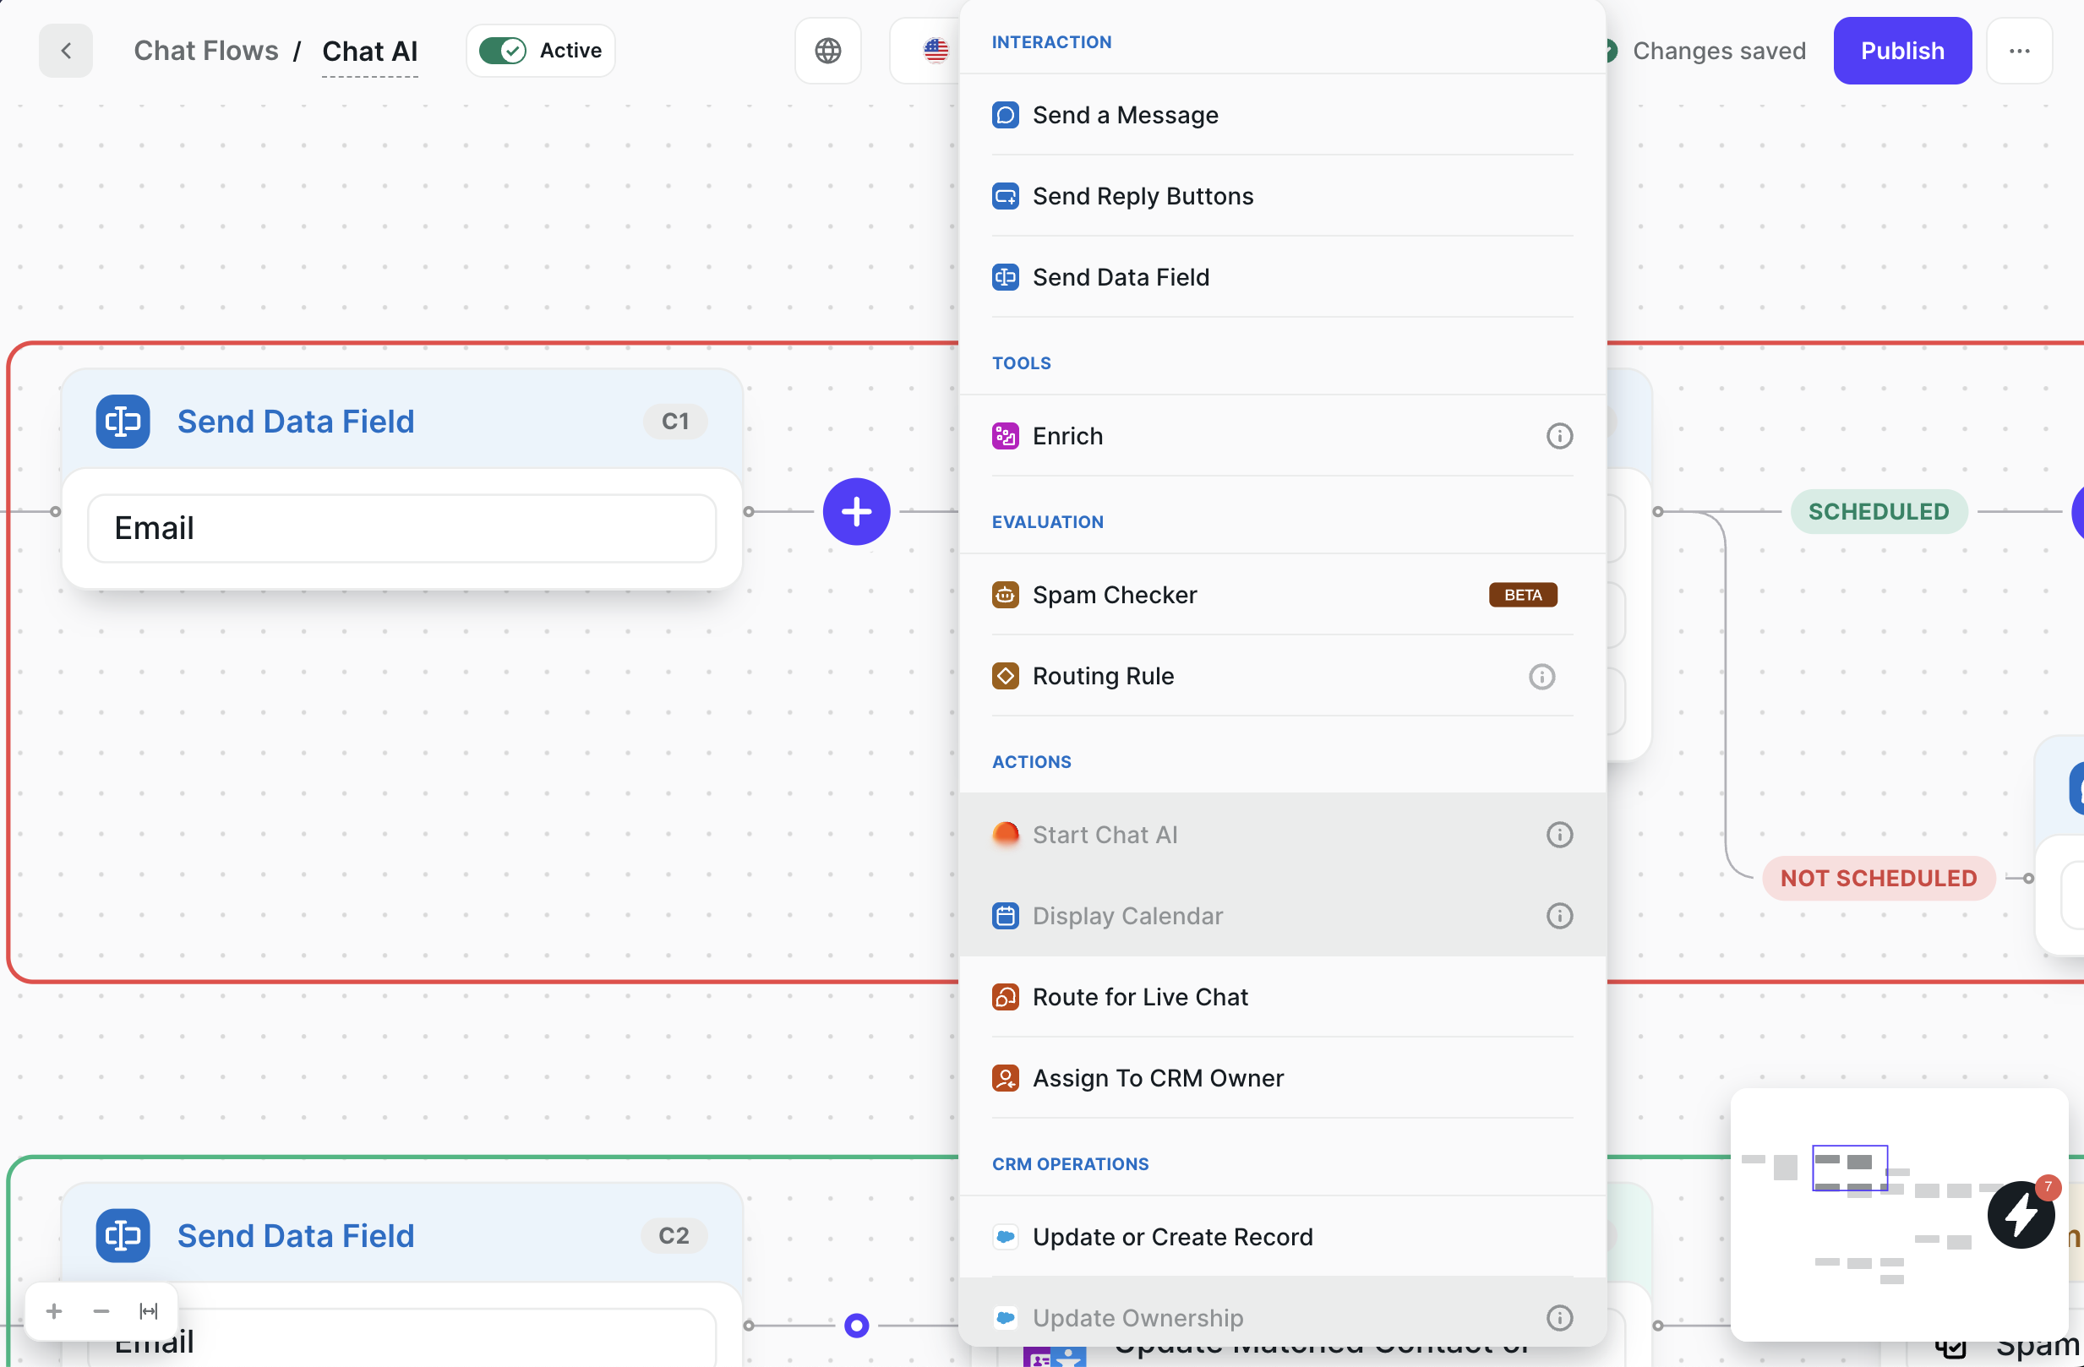
Task: Click the Spam Checker robot icon
Action: click(x=1005, y=595)
